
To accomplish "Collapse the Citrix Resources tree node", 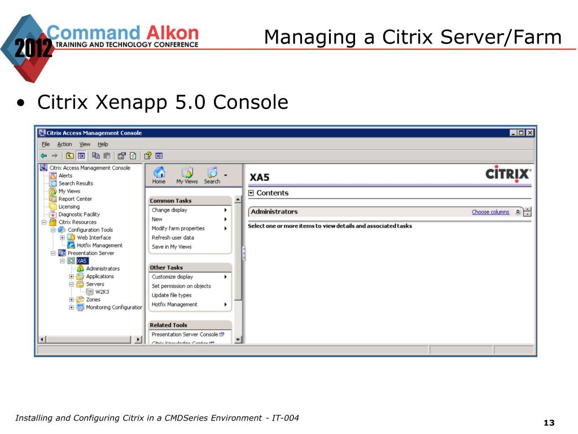I will 44,222.
